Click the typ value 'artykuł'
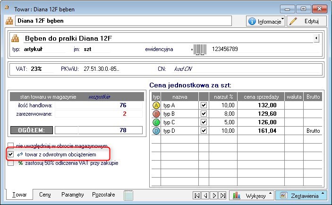332x205 pixels. point(33,49)
